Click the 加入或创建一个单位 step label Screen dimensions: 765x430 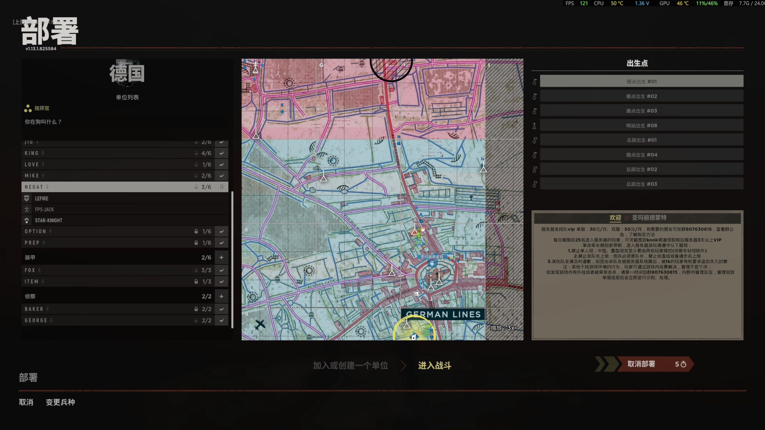point(351,365)
